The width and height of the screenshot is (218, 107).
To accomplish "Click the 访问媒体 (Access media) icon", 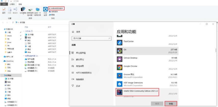I will tap(23, 10).
